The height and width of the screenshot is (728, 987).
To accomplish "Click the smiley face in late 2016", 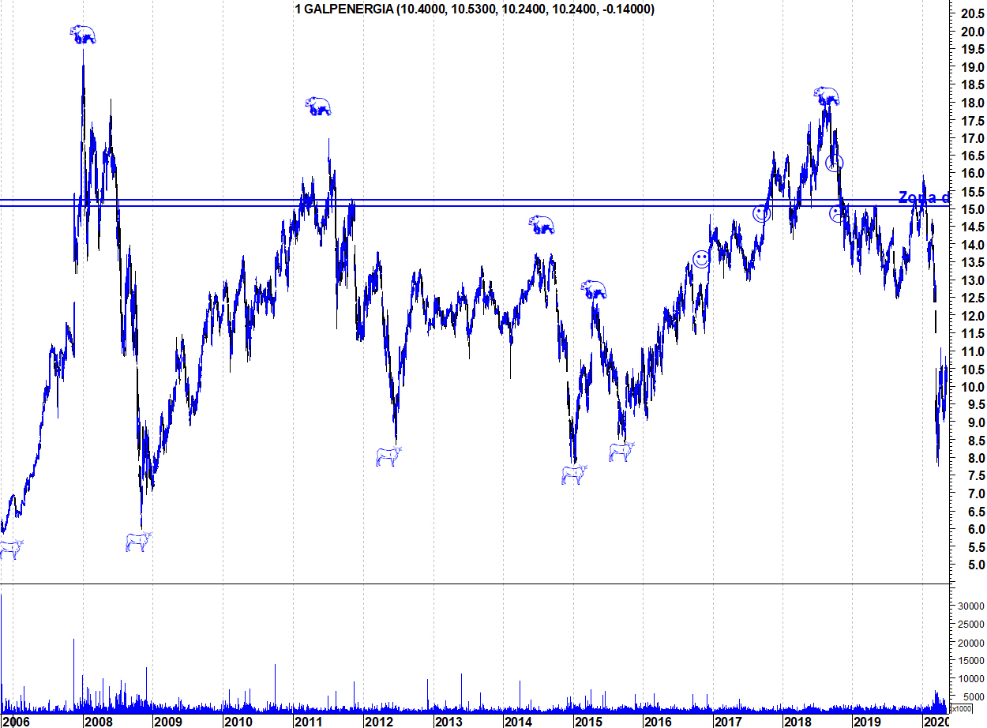I will pos(701,259).
